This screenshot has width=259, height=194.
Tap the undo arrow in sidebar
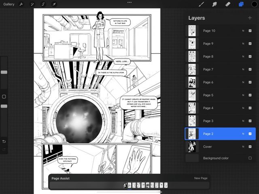tap(4, 141)
